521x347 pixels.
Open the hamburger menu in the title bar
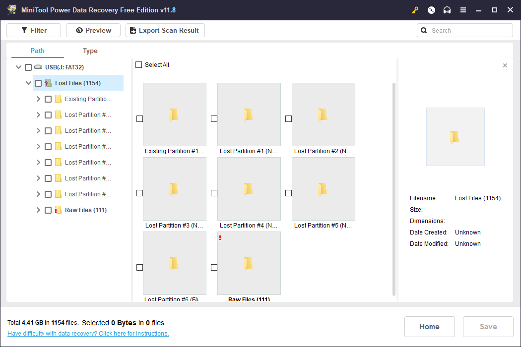tap(463, 10)
